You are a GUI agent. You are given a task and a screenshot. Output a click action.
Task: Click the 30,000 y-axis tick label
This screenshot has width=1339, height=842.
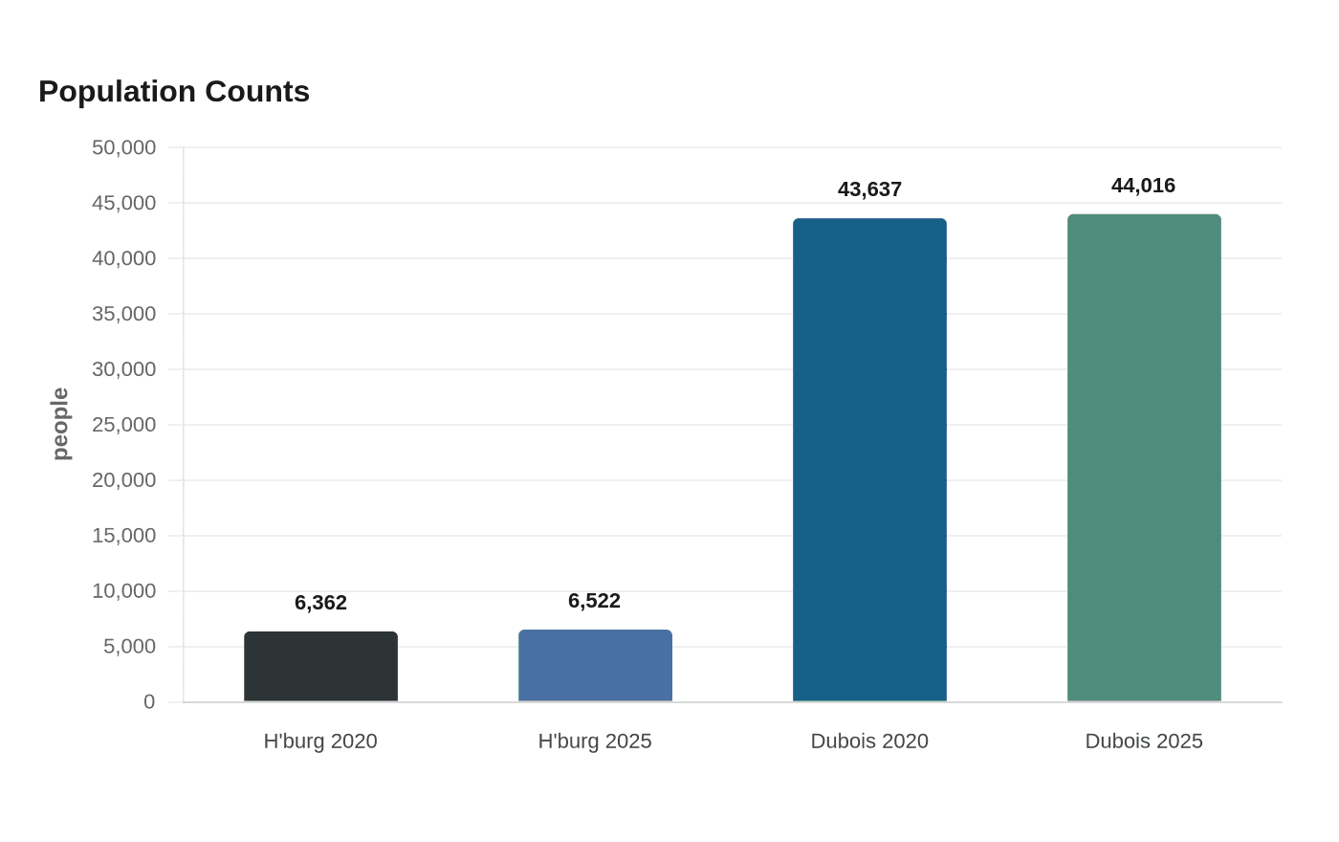coord(123,369)
